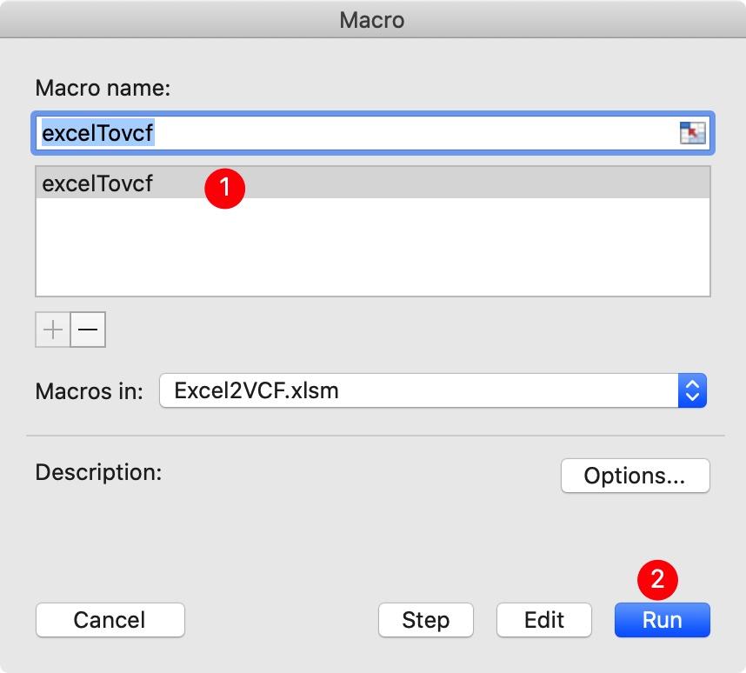Edit the excelTovcf macro code
The image size is (746, 673).
coord(543,620)
